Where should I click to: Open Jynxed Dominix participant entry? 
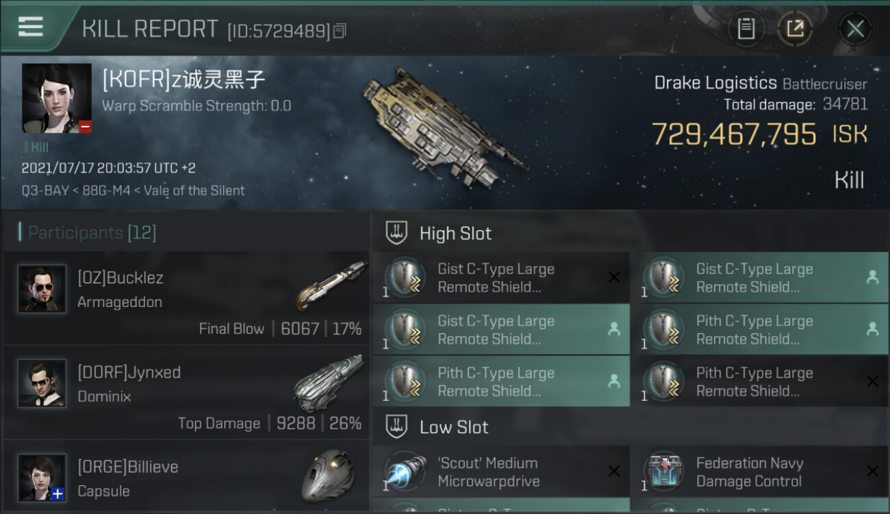point(186,392)
